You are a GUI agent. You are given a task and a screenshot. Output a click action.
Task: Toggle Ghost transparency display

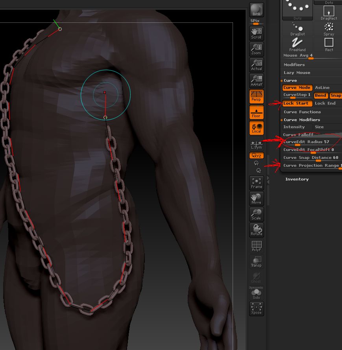click(257, 278)
